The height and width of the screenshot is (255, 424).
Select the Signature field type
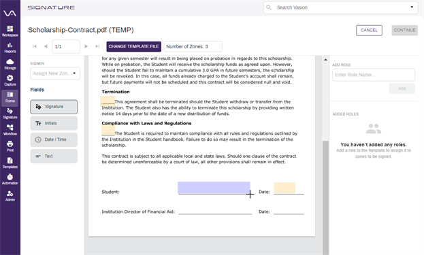point(54,107)
